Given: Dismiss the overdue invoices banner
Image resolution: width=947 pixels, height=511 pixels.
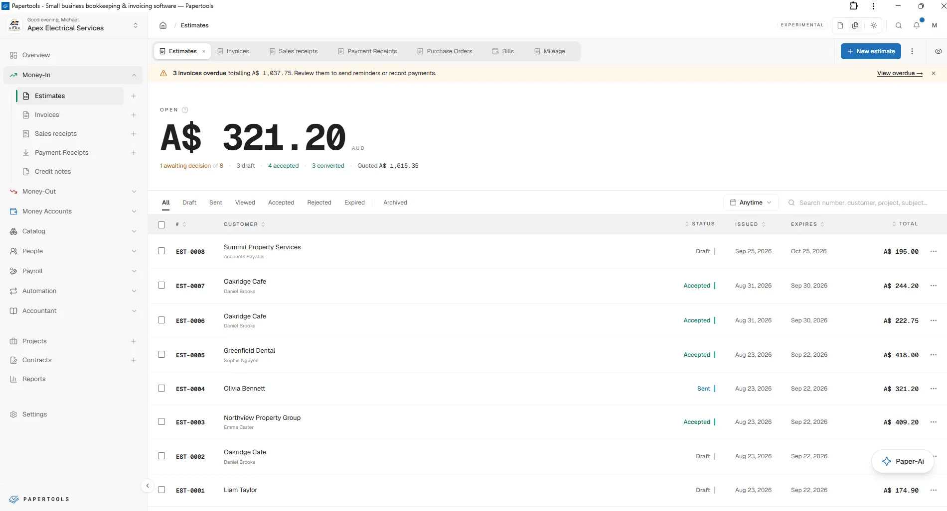Looking at the screenshot, I should click(934, 73).
